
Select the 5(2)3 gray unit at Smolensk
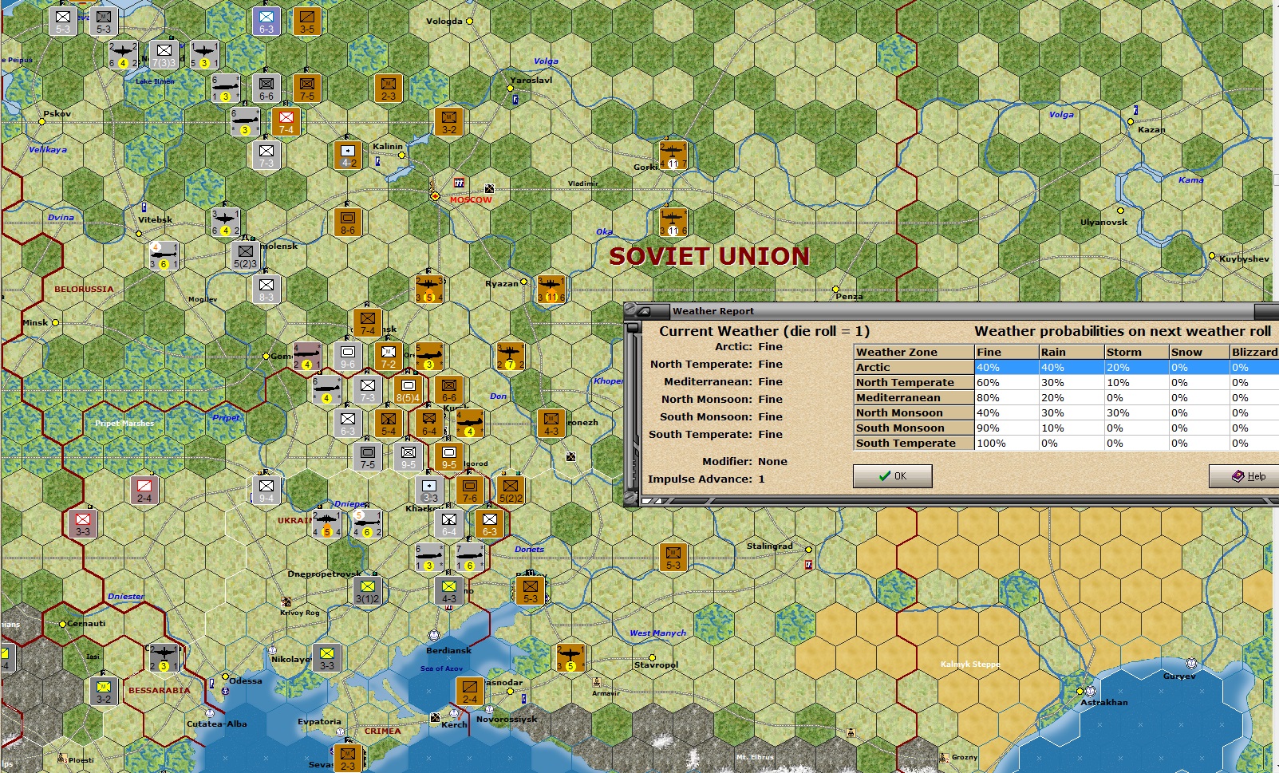[x=246, y=256]
